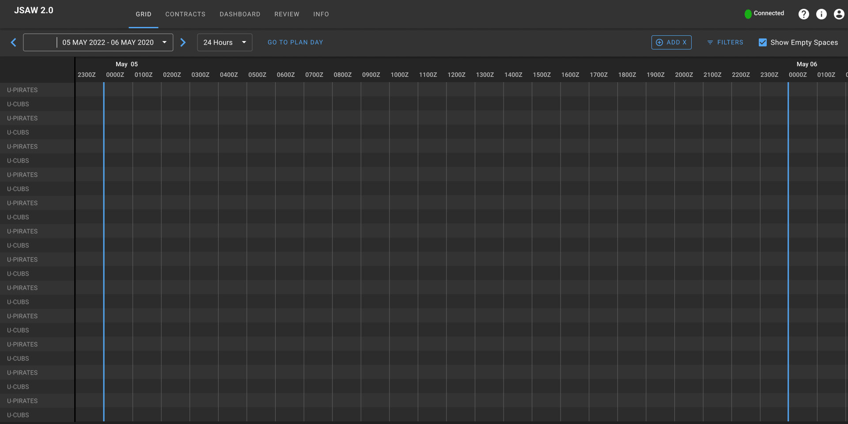848x424 pixels.
Task: Go to next date range arrow
Action: point(183,42)
